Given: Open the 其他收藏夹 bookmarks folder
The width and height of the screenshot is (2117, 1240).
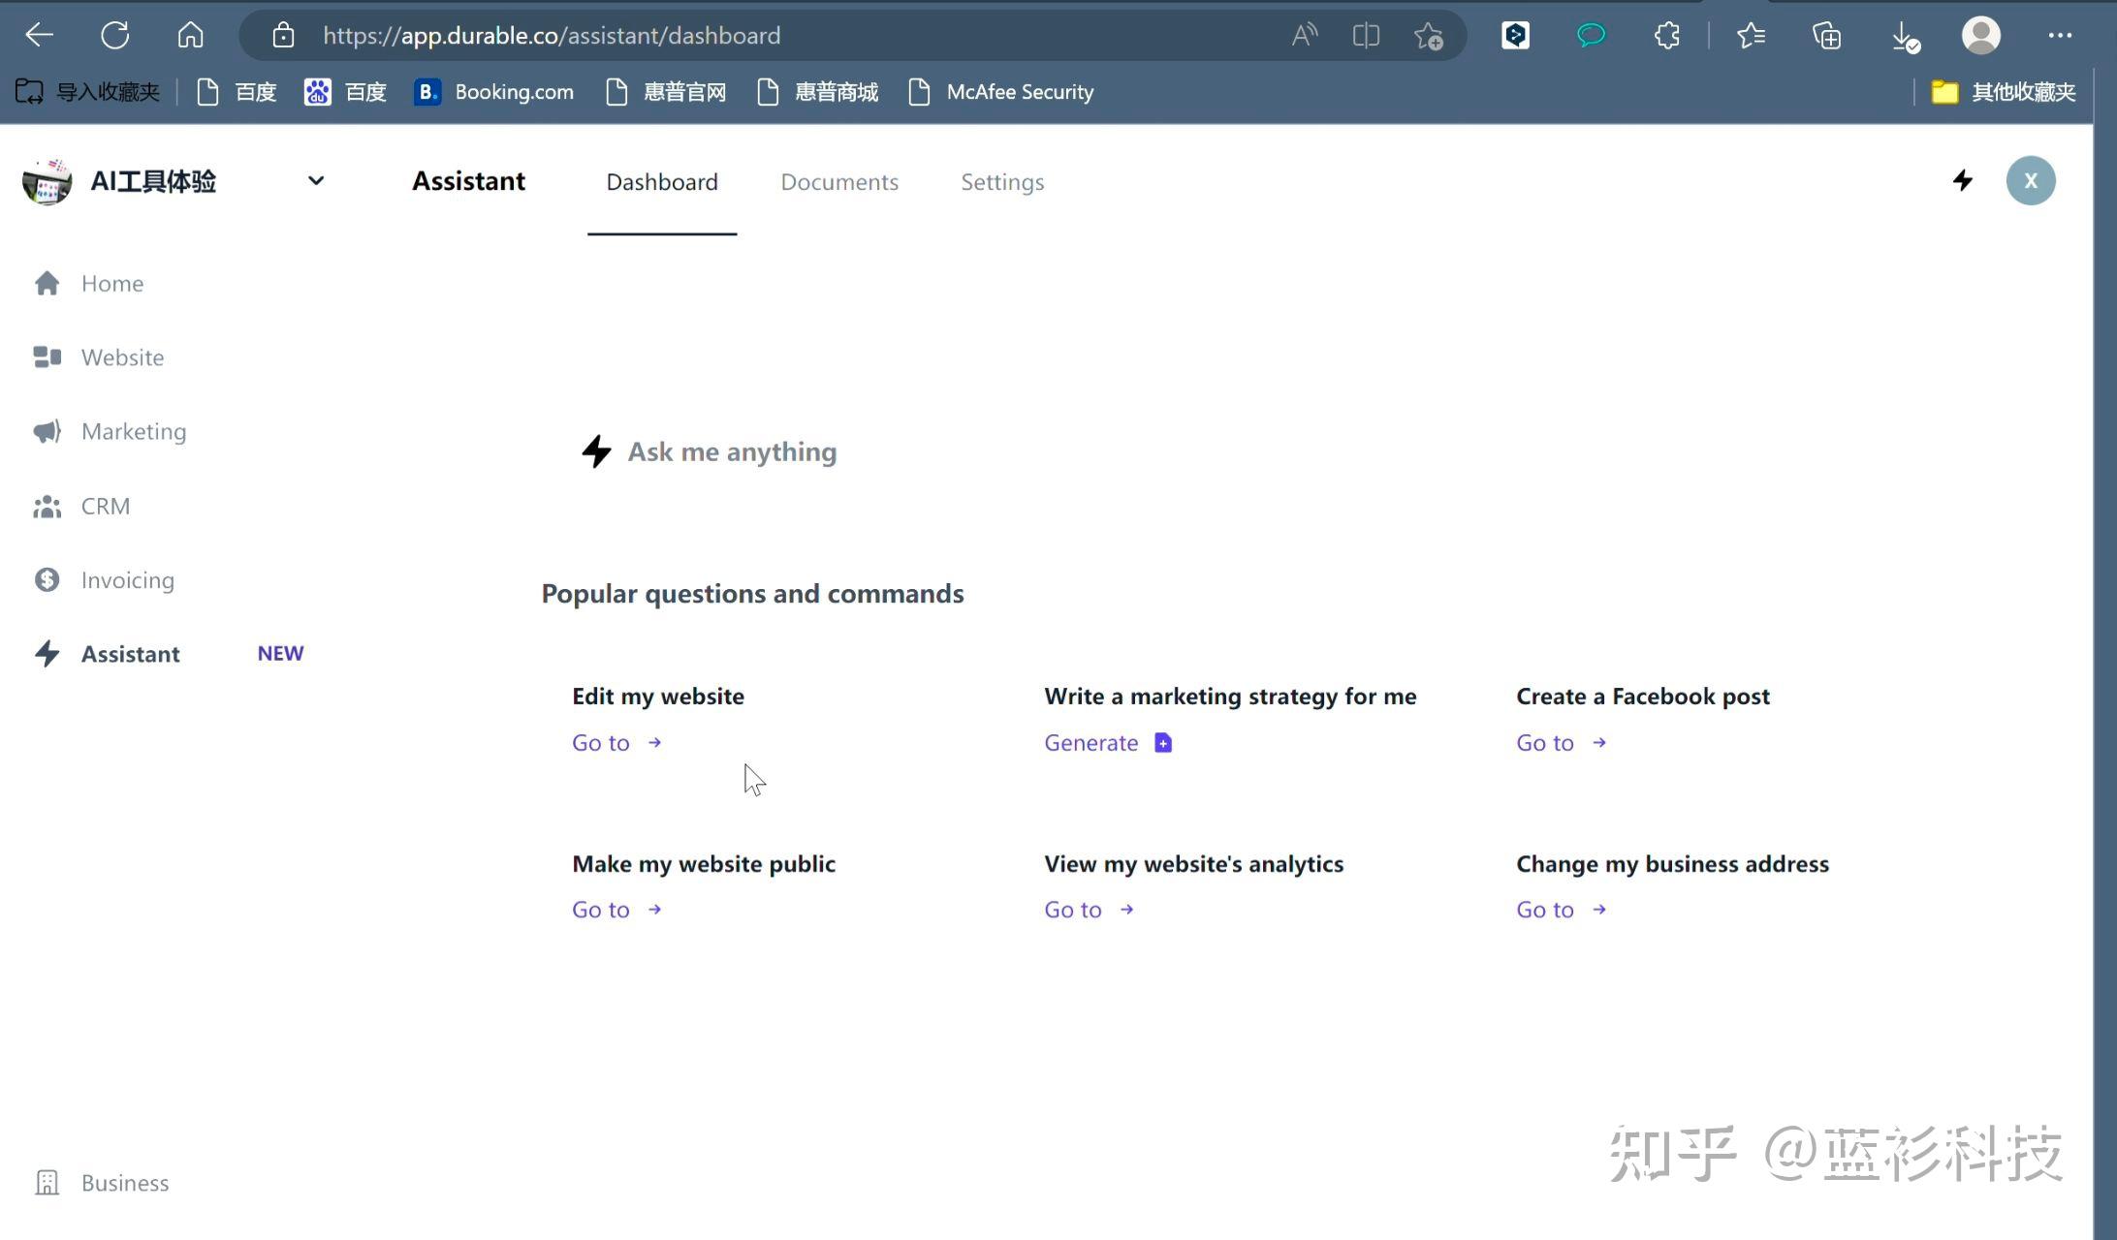Looking at the screenshot, I should [x=2004, y=92].
